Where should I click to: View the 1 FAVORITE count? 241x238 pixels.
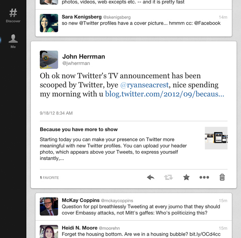click(x=49, y=178)
